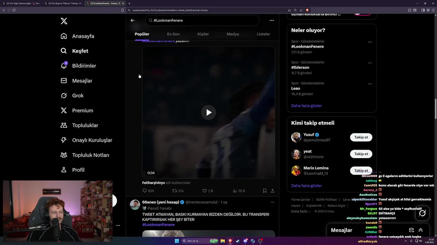Open Keşfet in the sidebar
Viewport: 437px width, 245px height.
pyautogui.click(x=74, y=51)
